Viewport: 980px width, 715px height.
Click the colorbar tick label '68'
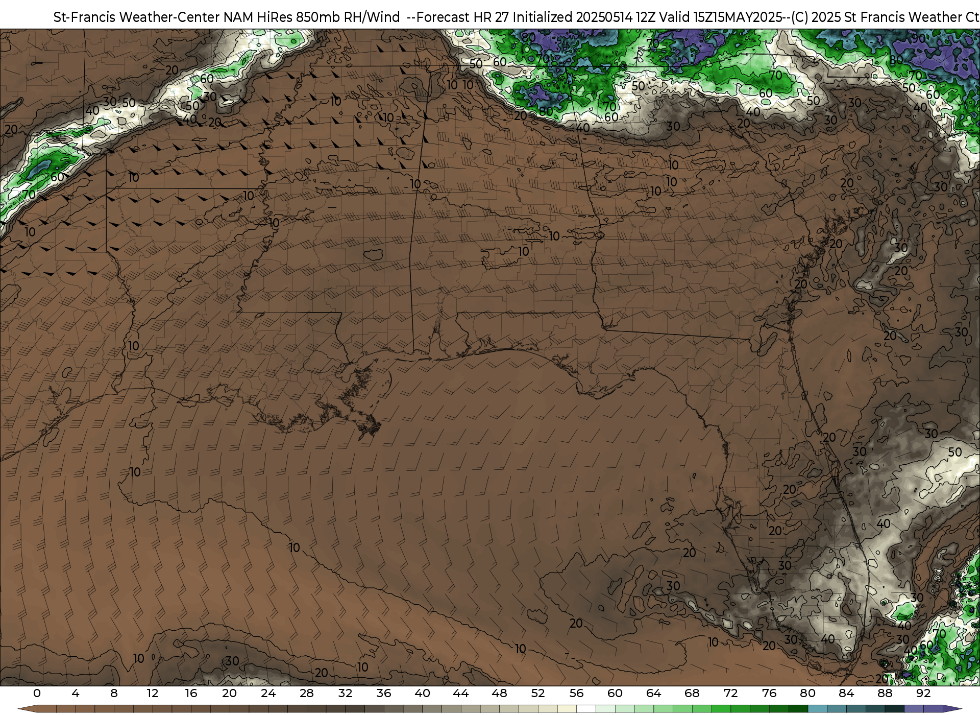coord(692,693)
